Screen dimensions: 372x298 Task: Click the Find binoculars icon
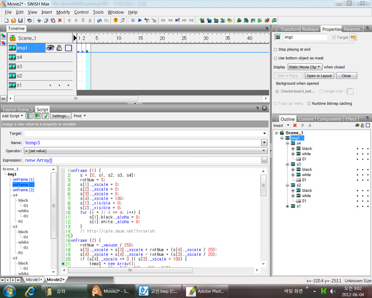[x=29, y=20]
